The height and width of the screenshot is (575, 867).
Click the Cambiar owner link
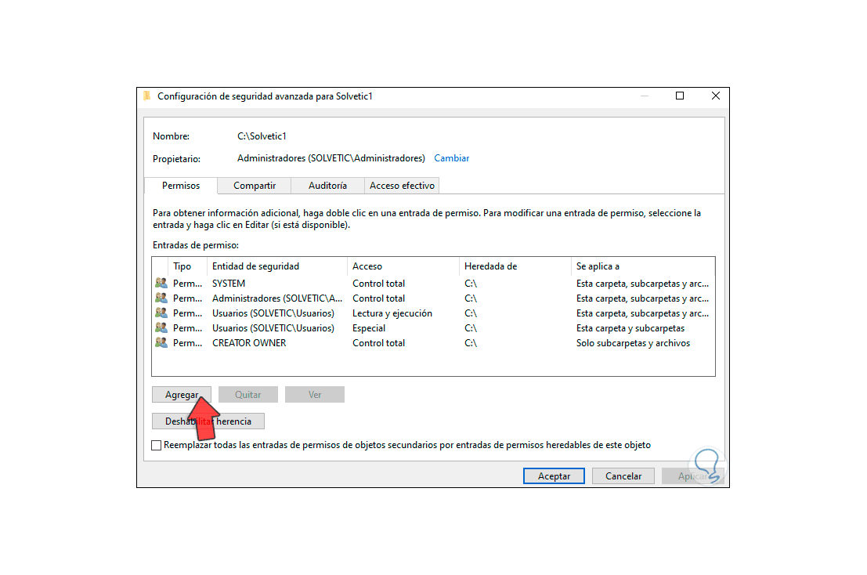click(451, 157)
